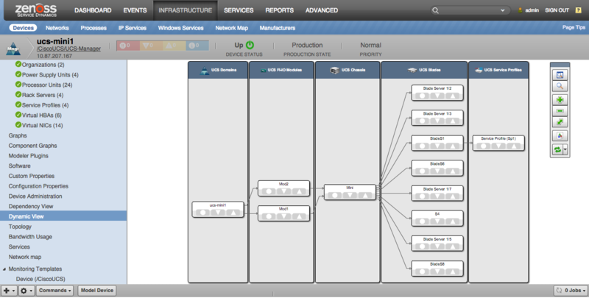Collapse the Monitoring Templates tree section
589x298 pixels.
(x=4, y=269)
